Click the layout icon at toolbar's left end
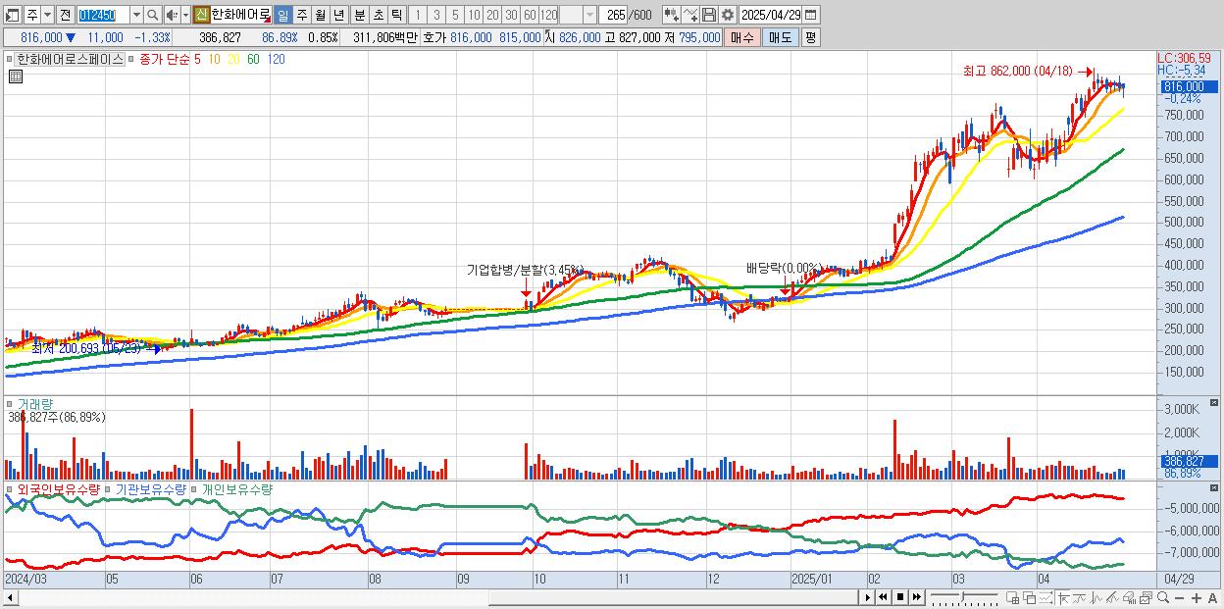This screenshot has height=609, width=1224. pos(13,15)
